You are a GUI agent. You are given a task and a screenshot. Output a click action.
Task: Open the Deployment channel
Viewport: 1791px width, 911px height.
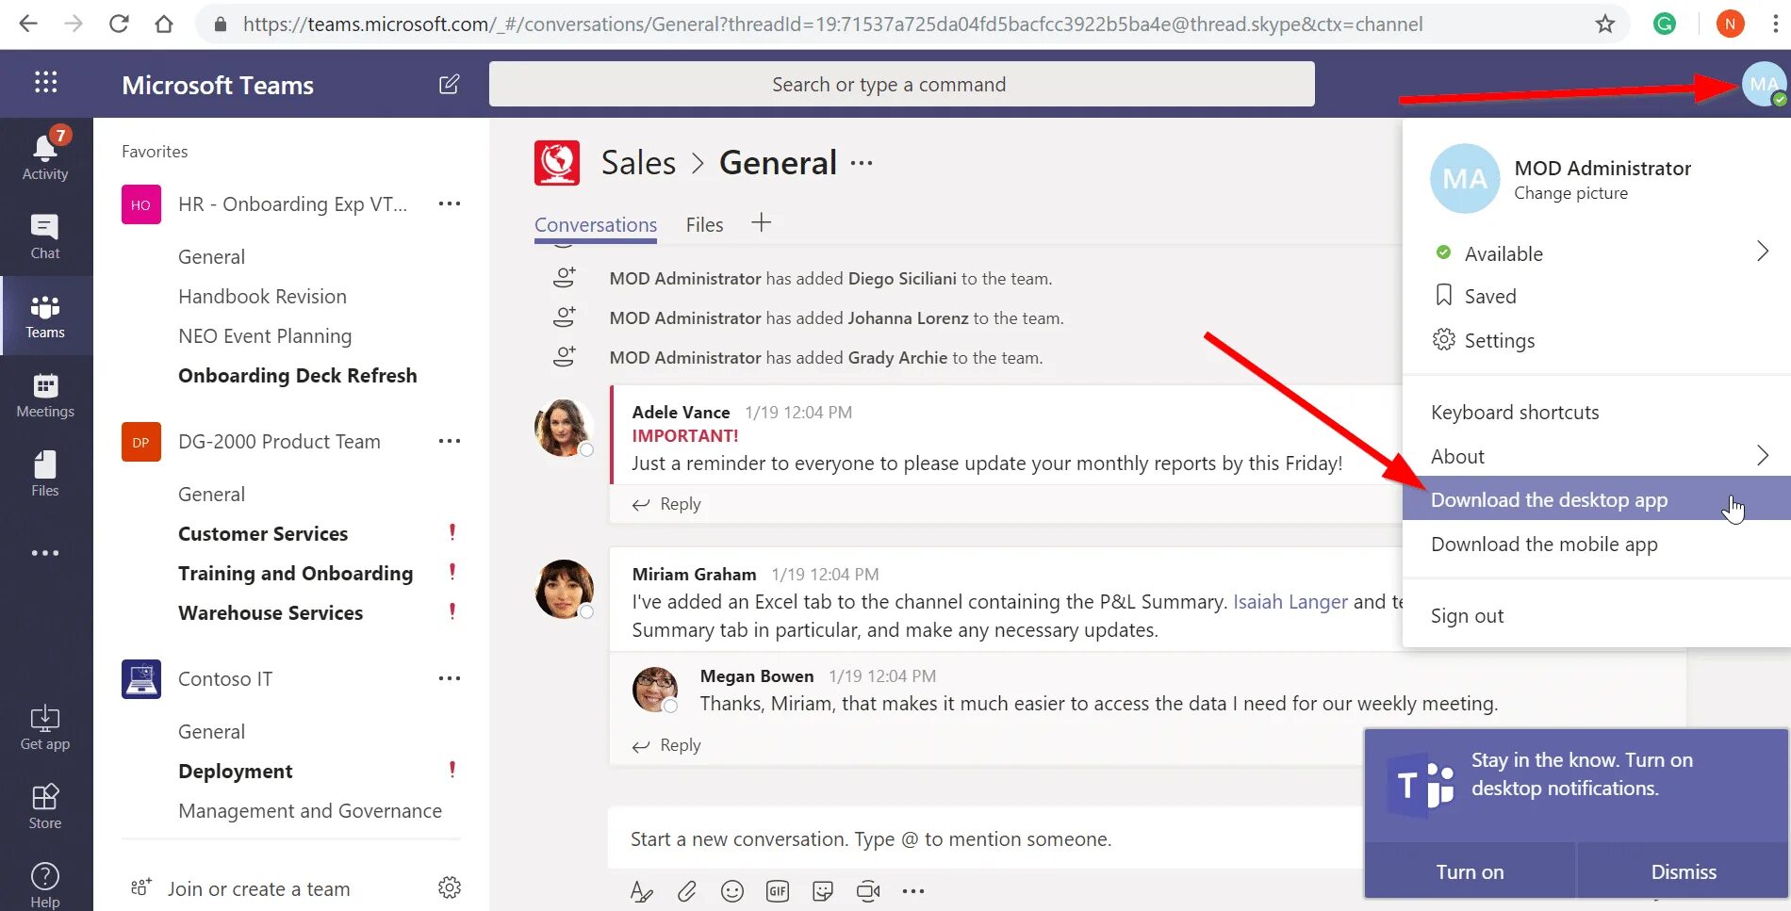(x=235, y=771)
